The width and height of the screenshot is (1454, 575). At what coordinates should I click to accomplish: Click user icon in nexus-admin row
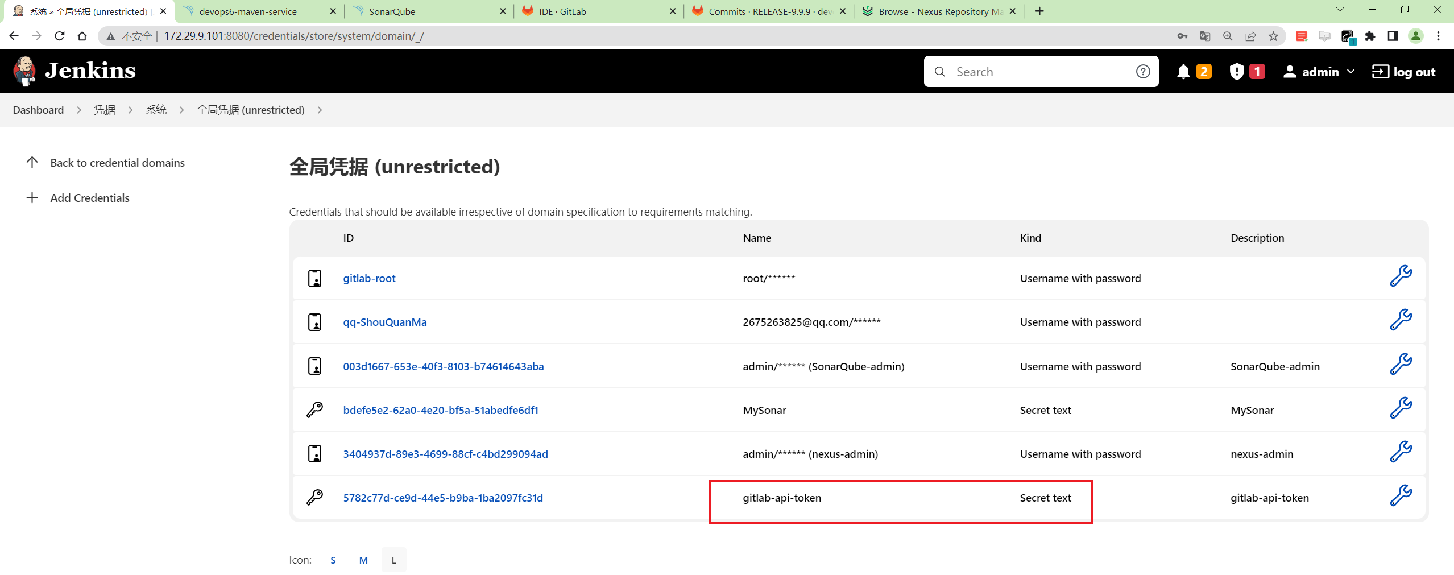[x=314, y=454]
